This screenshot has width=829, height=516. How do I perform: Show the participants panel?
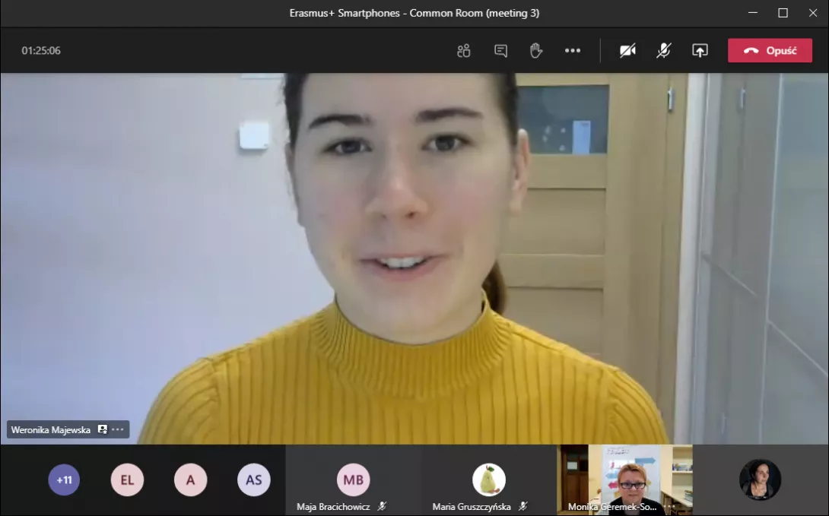pos(463,51)
